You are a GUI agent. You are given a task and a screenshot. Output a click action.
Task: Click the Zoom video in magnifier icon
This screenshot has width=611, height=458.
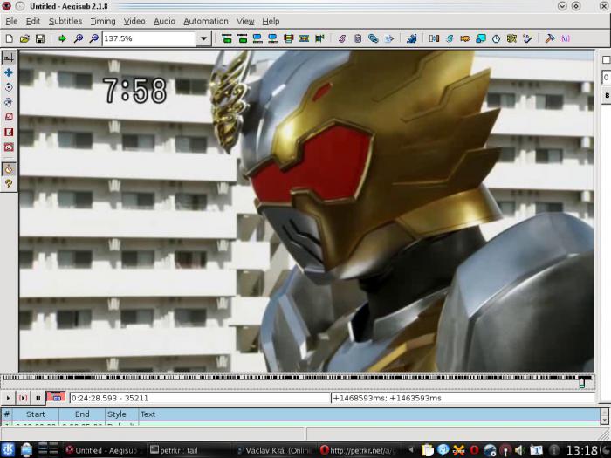point(79,38)
